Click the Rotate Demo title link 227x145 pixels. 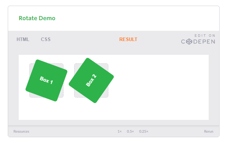pyautogui.click(x=37, y=18)
